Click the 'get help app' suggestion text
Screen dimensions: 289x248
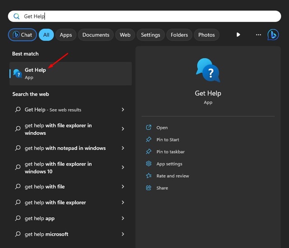point(40,219)
